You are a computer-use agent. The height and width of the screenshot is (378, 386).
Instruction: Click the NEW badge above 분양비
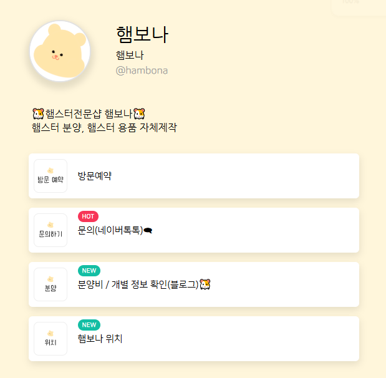pyautogui.click(x=89, y=271)
